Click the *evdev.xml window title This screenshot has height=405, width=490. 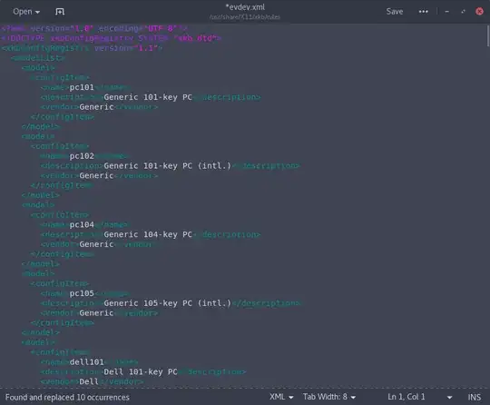(x=245, y=7)
